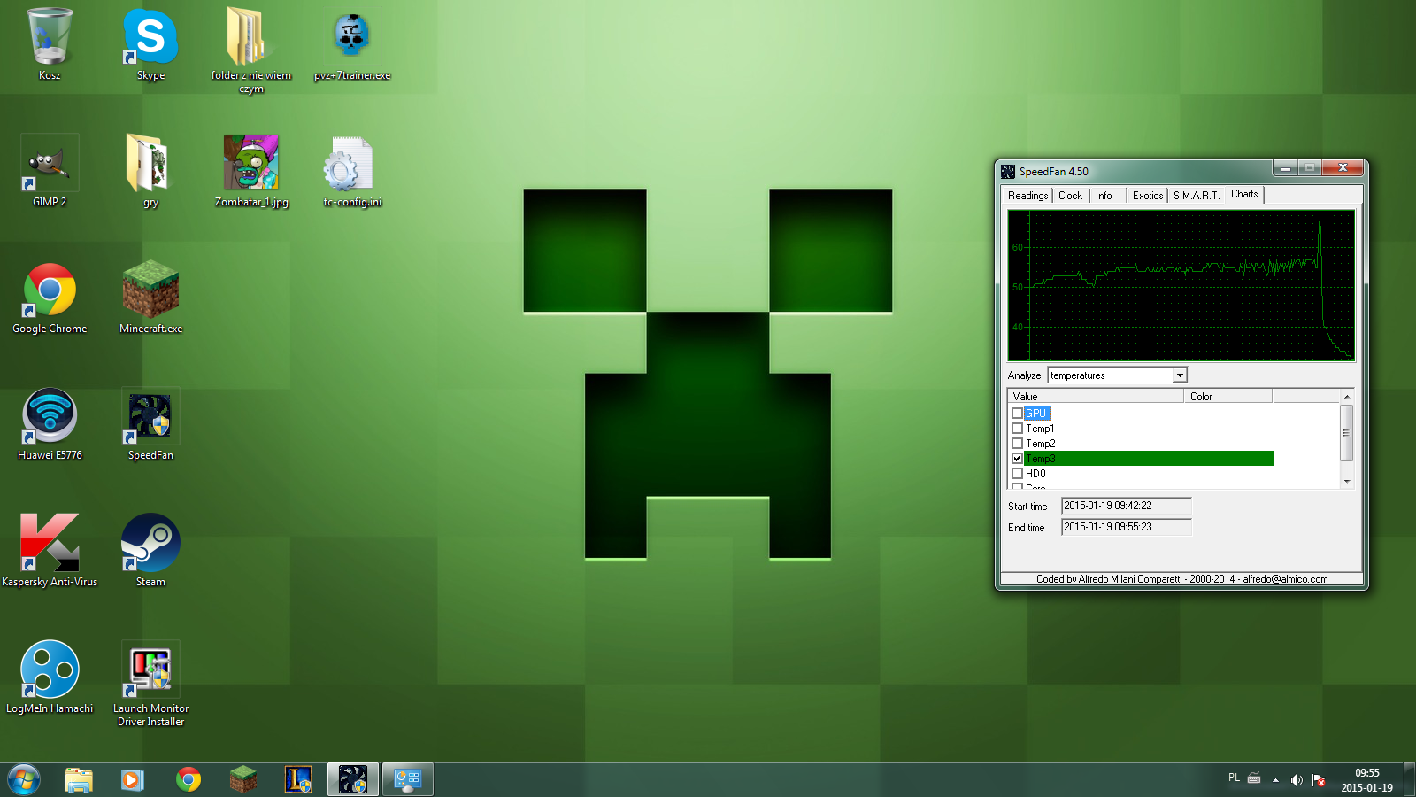
Task: Open the Windows Start menu
Action: pyautogui.click(x=24, y=779)
